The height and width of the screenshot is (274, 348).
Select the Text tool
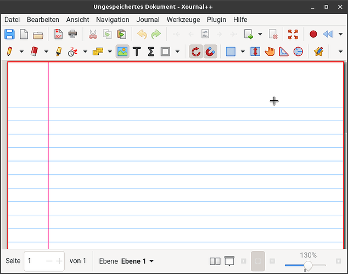click(x=137, y=52)
